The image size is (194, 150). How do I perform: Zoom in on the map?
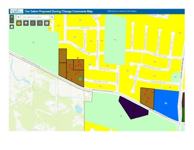coord(12,17)
